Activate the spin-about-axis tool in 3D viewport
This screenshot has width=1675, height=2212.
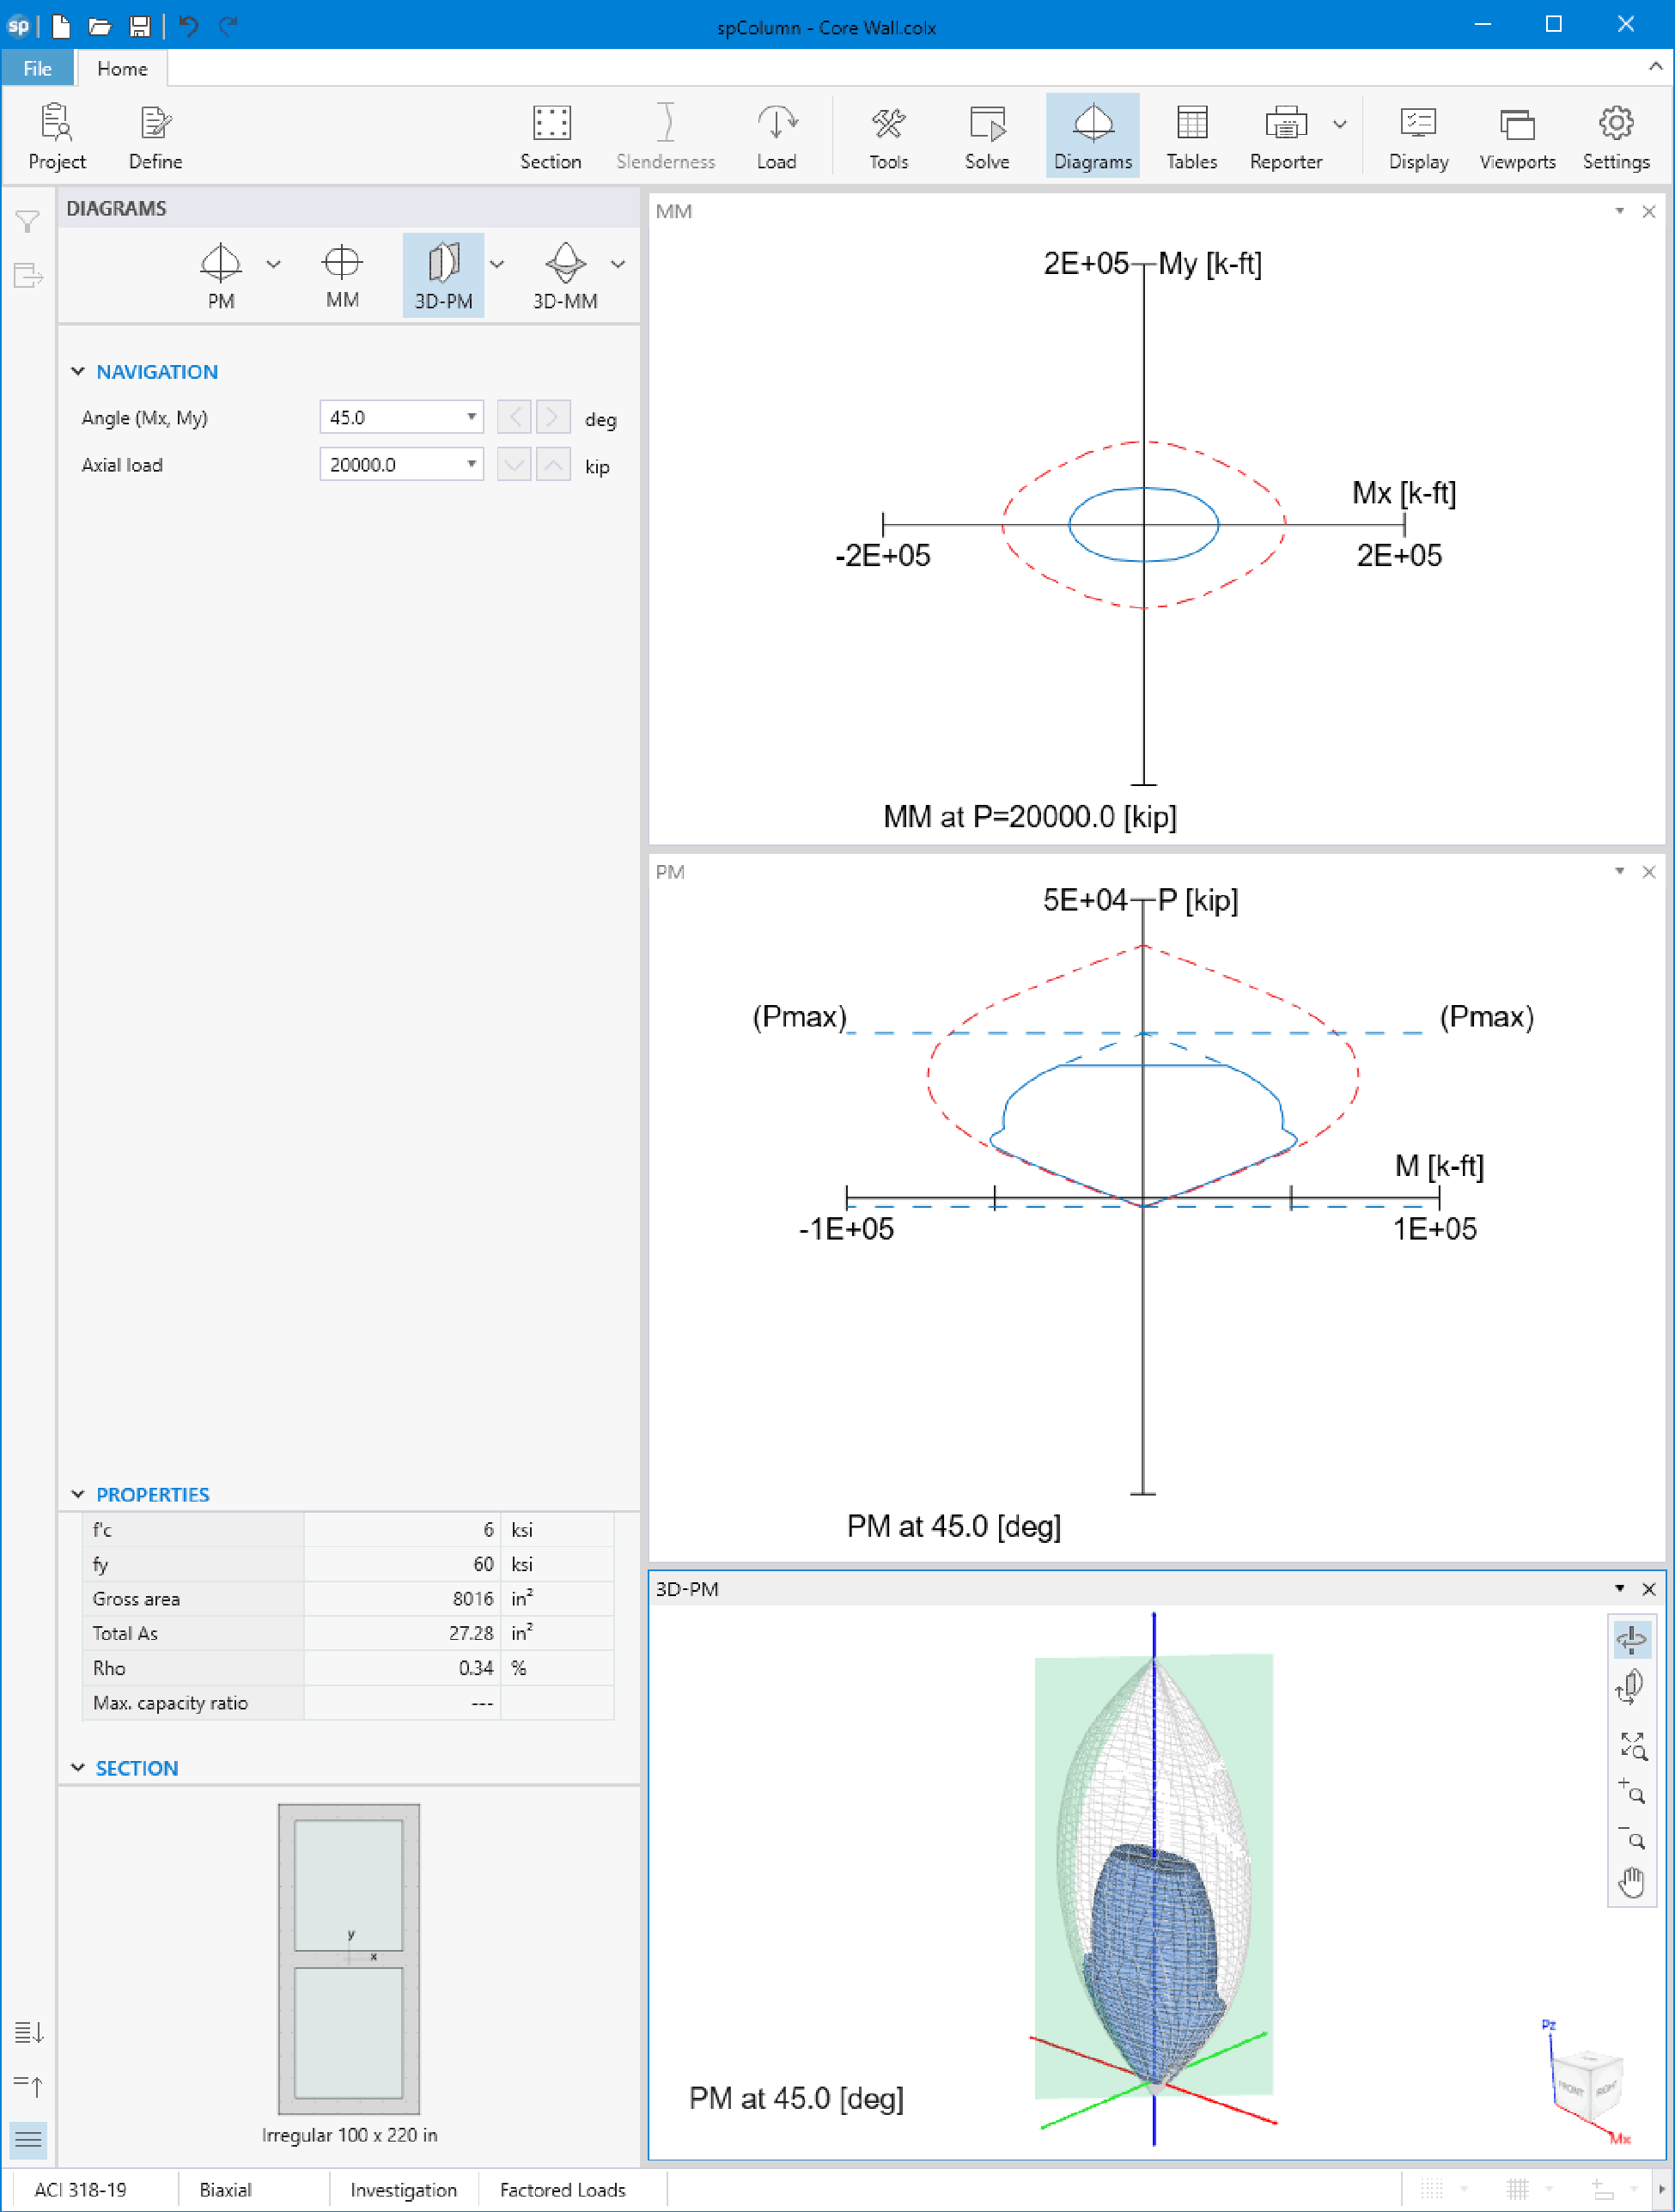tap(1631, 1688)
